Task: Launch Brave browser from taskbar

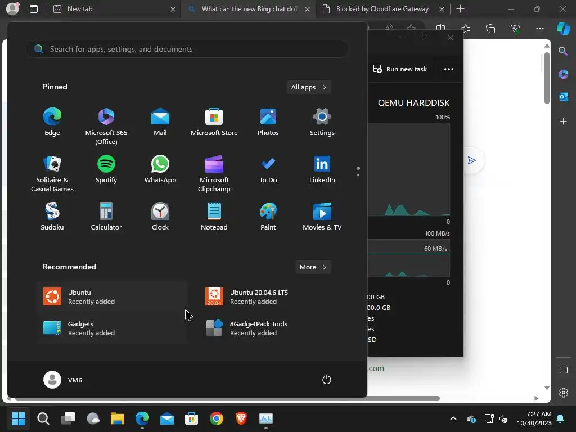Action: click(241, 418)
